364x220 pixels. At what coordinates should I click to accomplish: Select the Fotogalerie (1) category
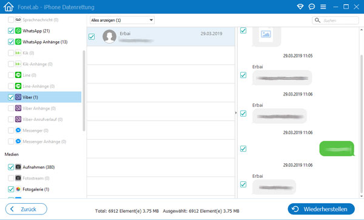pyautogui.click(x=36, y=189)
